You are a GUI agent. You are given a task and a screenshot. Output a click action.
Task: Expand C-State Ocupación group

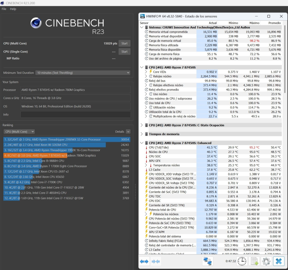[x=142, y=125]
